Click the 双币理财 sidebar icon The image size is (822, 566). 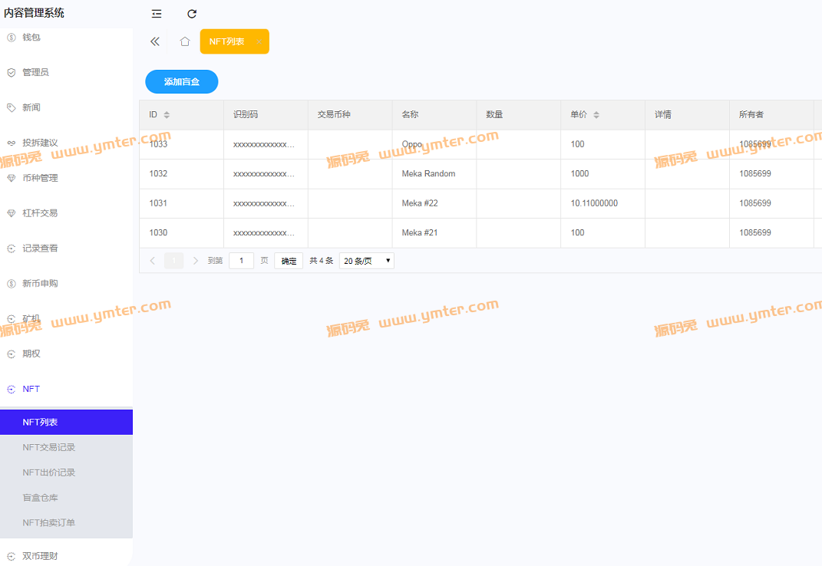tap(11, 556)
